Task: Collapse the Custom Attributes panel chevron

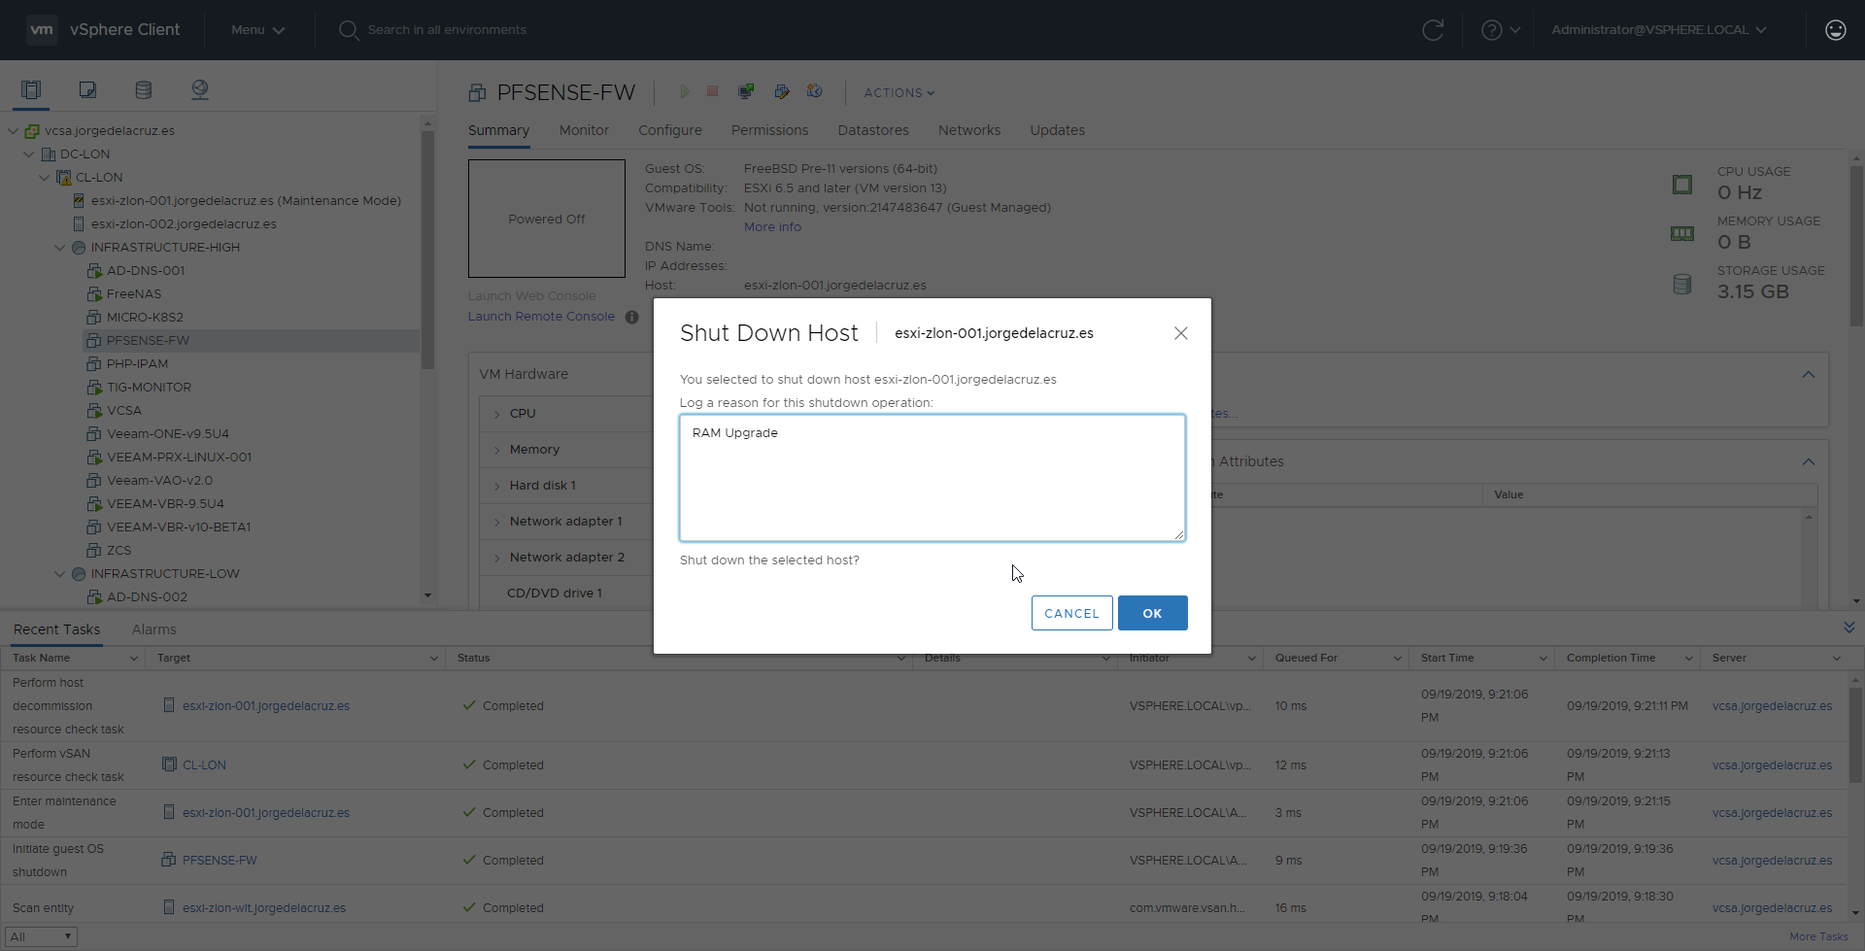Action: pos(1809,461)
